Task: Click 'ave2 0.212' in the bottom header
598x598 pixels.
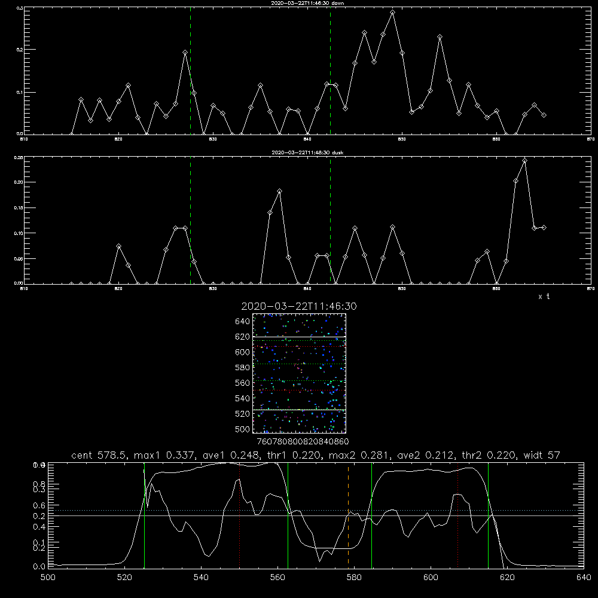Action: tap(426, 455)
